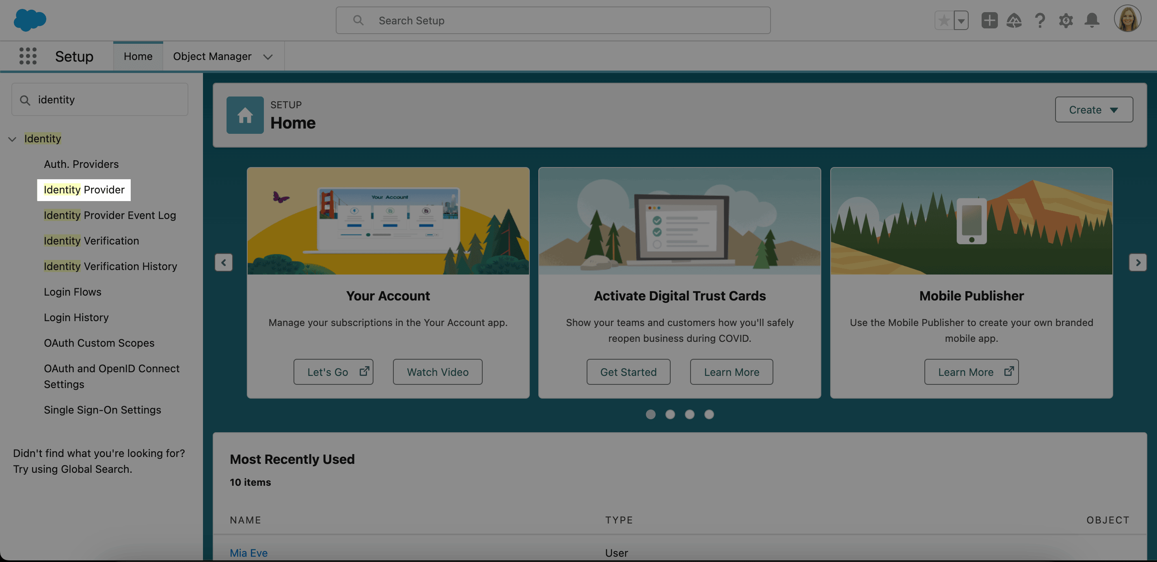Open the user profile avatar
This screenshot has height=562, width=1157.
1127,19
